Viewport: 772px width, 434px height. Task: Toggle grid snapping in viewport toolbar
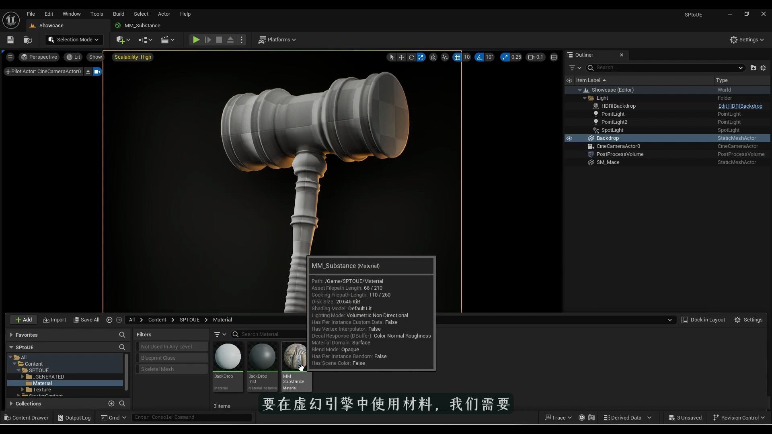point(457,57)
